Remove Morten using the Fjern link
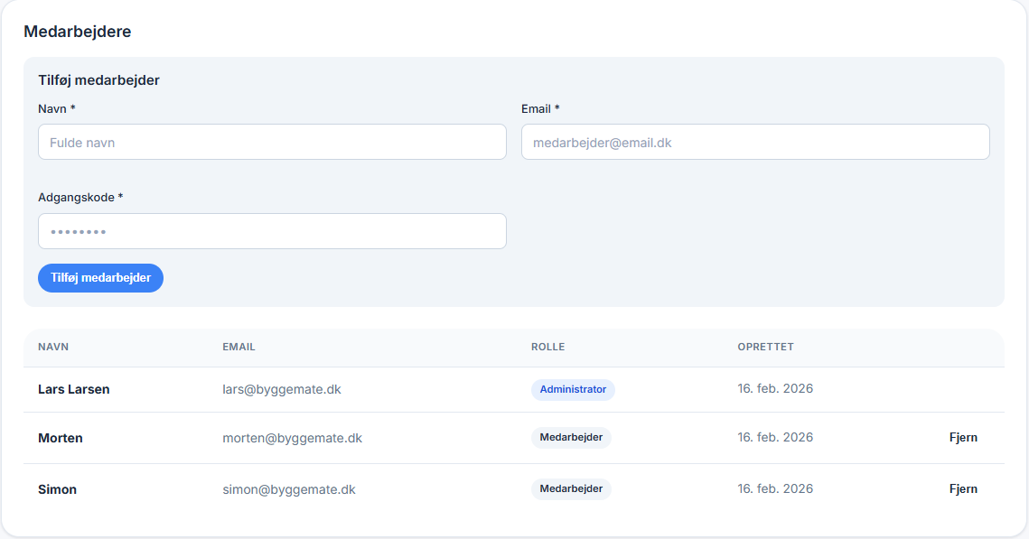 [x=963, y=438]
